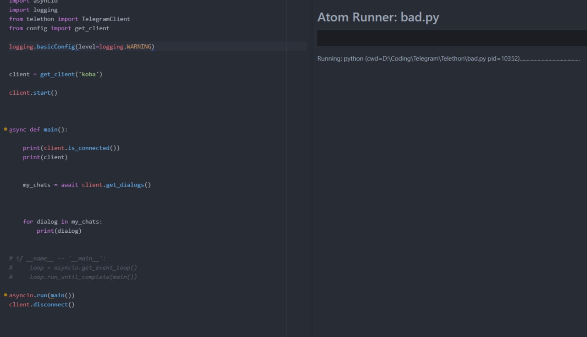Click the print(client) statement
Screen dimensions: 587x337
pyautogui.click(x=45, y=157)
